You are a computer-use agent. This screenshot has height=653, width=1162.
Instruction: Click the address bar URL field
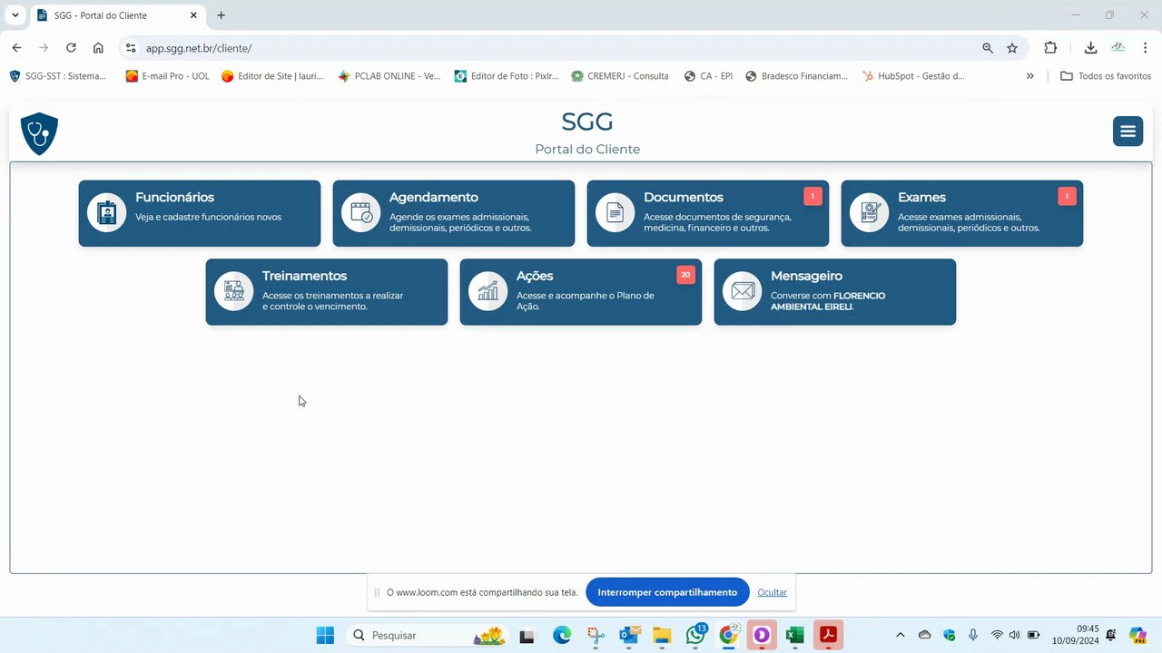554,48
